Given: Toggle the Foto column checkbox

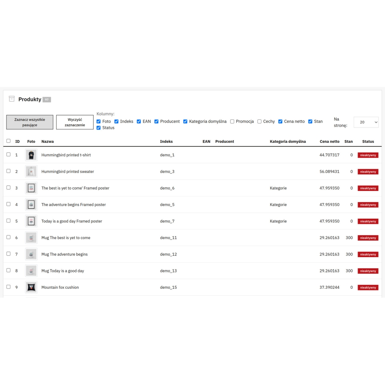Looking at the screenshot, I should coord(99,122).
